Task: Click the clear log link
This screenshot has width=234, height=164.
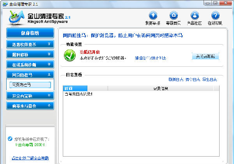Action: 193,80
